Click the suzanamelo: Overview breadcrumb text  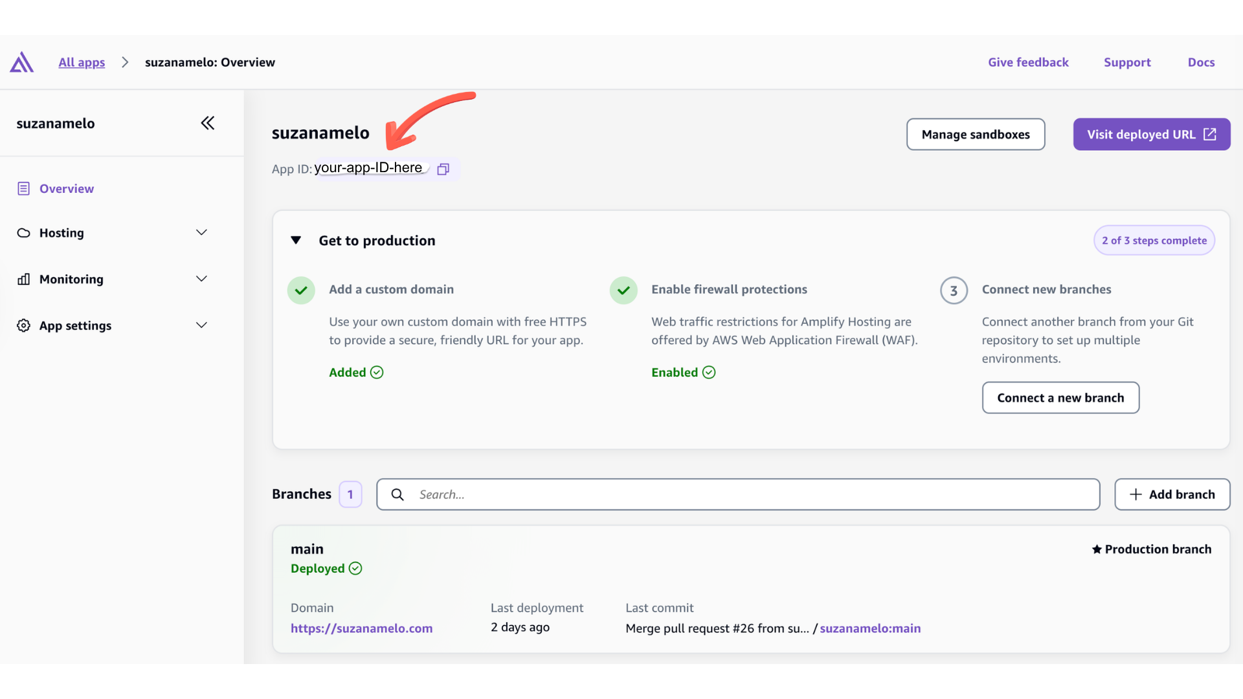210,62
